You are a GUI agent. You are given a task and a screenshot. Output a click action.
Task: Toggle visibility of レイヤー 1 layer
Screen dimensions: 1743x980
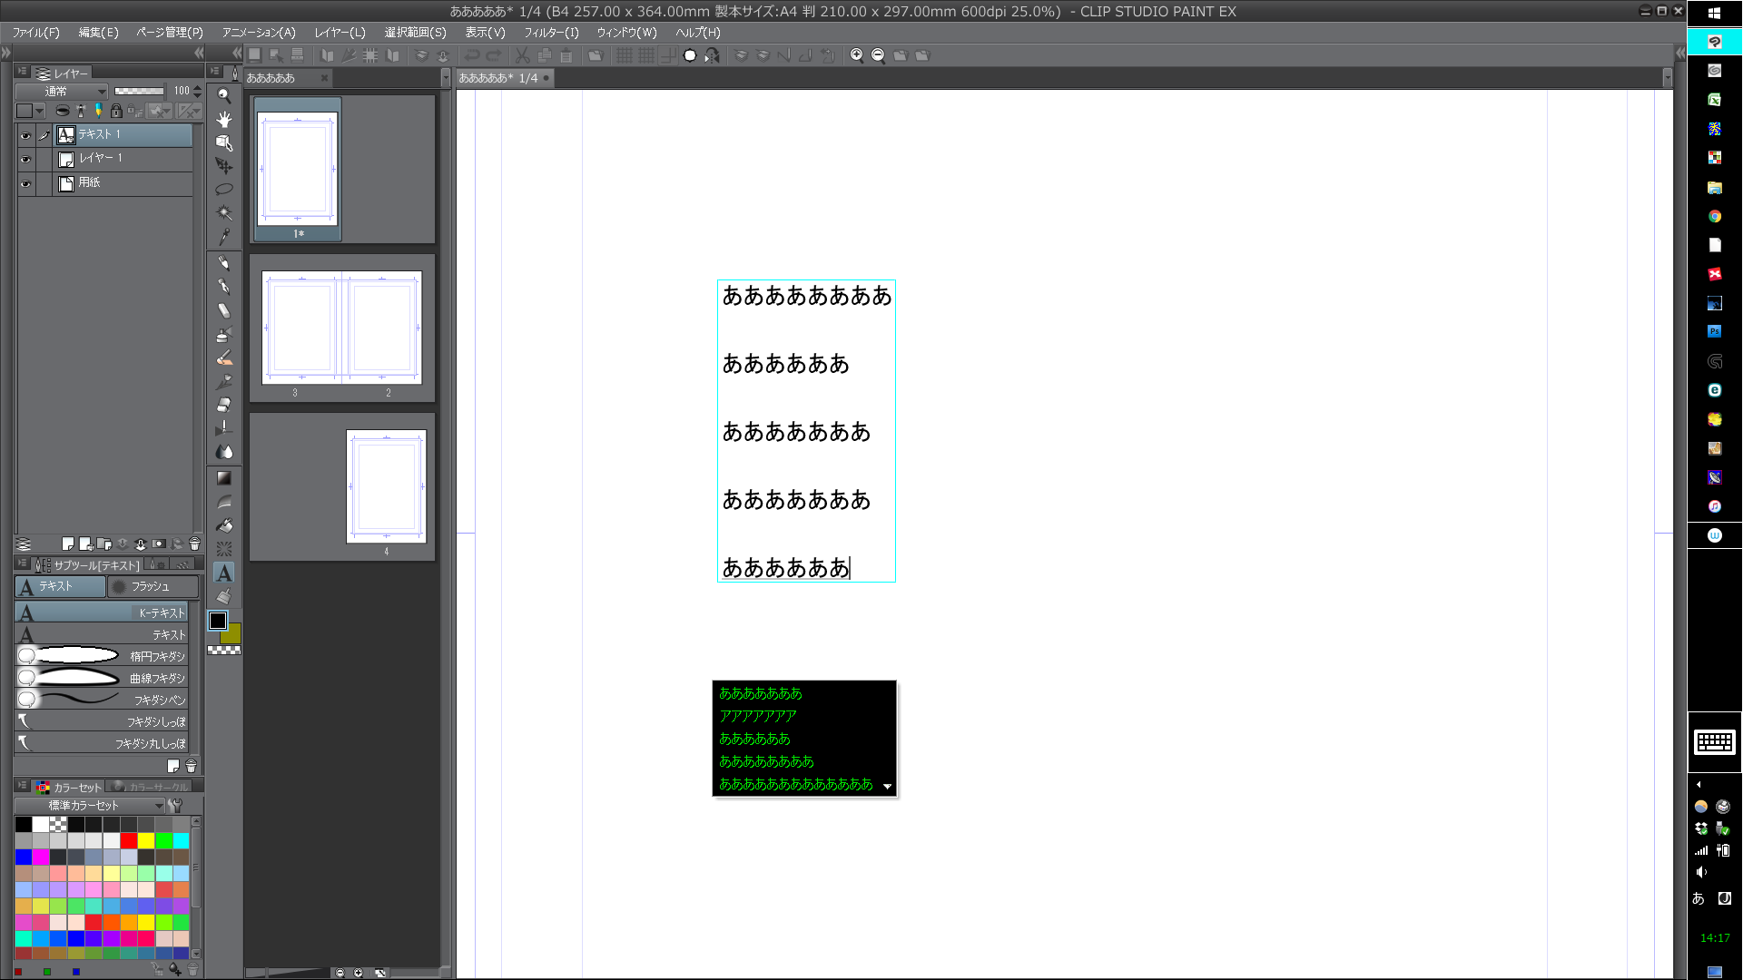[25, 159]
